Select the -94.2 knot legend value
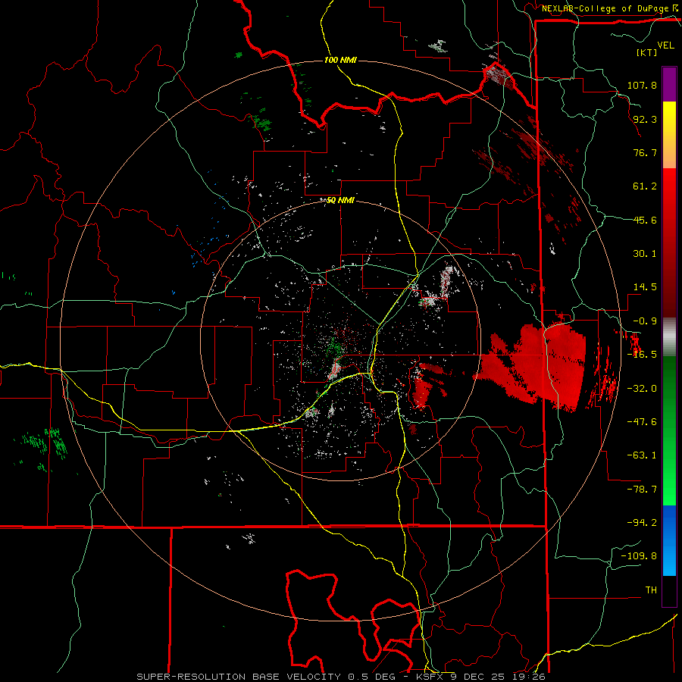682x682 pixels. click(x=642, y=522)
